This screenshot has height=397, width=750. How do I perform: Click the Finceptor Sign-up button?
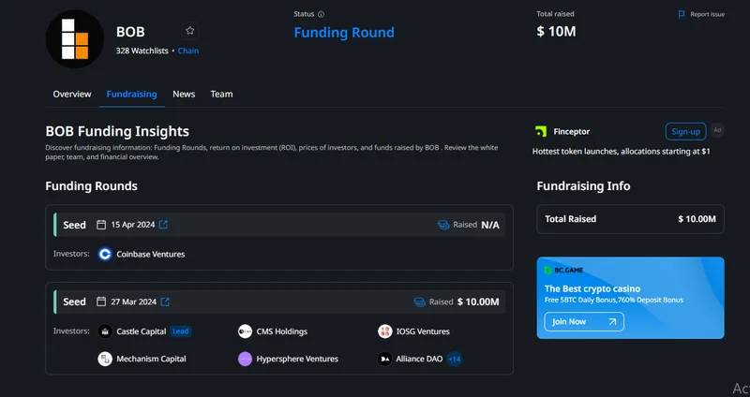coord(685,131)
